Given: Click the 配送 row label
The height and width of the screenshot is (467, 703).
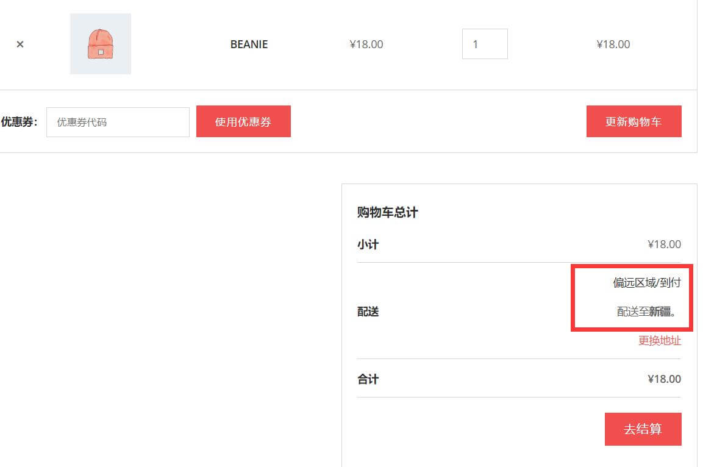Looking at the screenshot, I should 368,312.
